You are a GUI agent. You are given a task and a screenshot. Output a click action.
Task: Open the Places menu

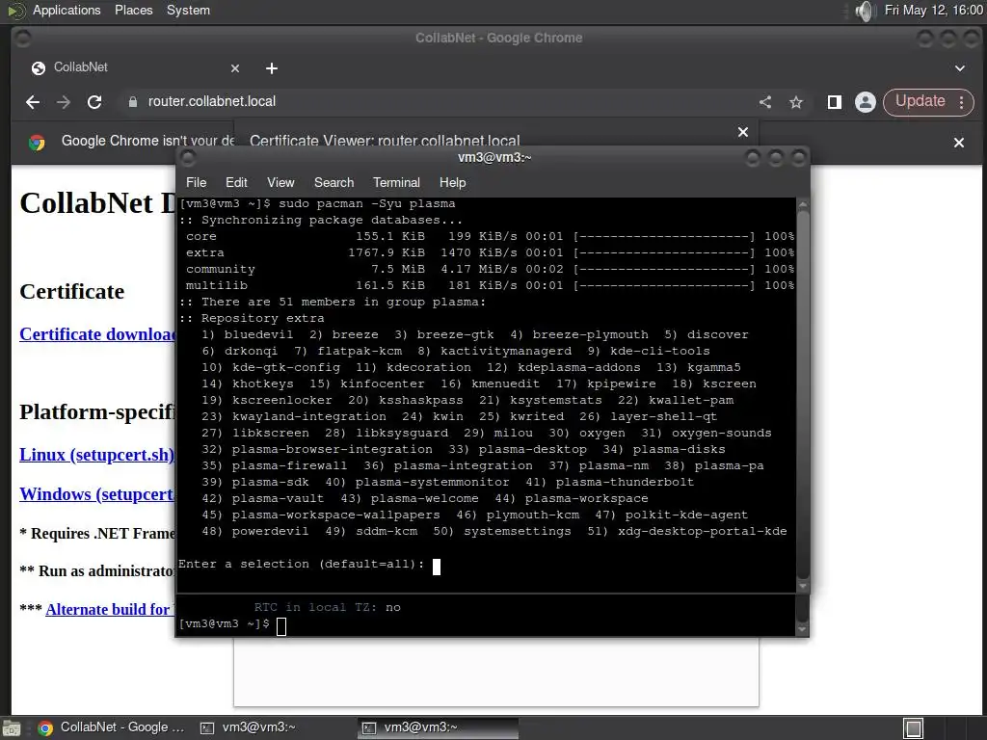click(x=133, y=10)
